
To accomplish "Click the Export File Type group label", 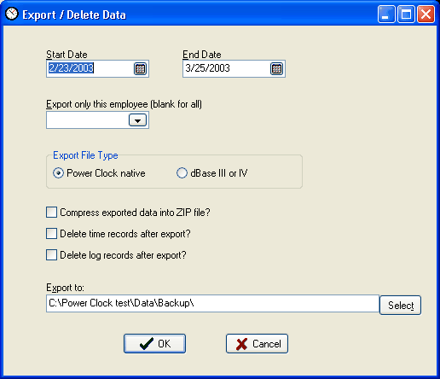I will point(85,155).
